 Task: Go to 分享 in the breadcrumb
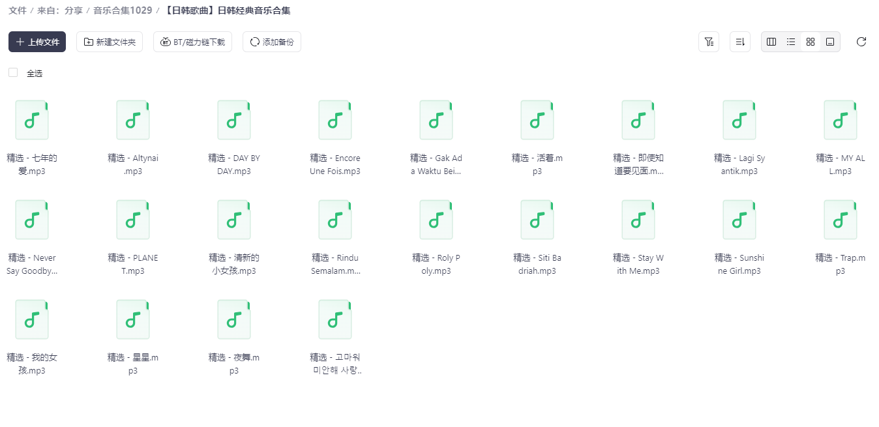coord(73,10)
